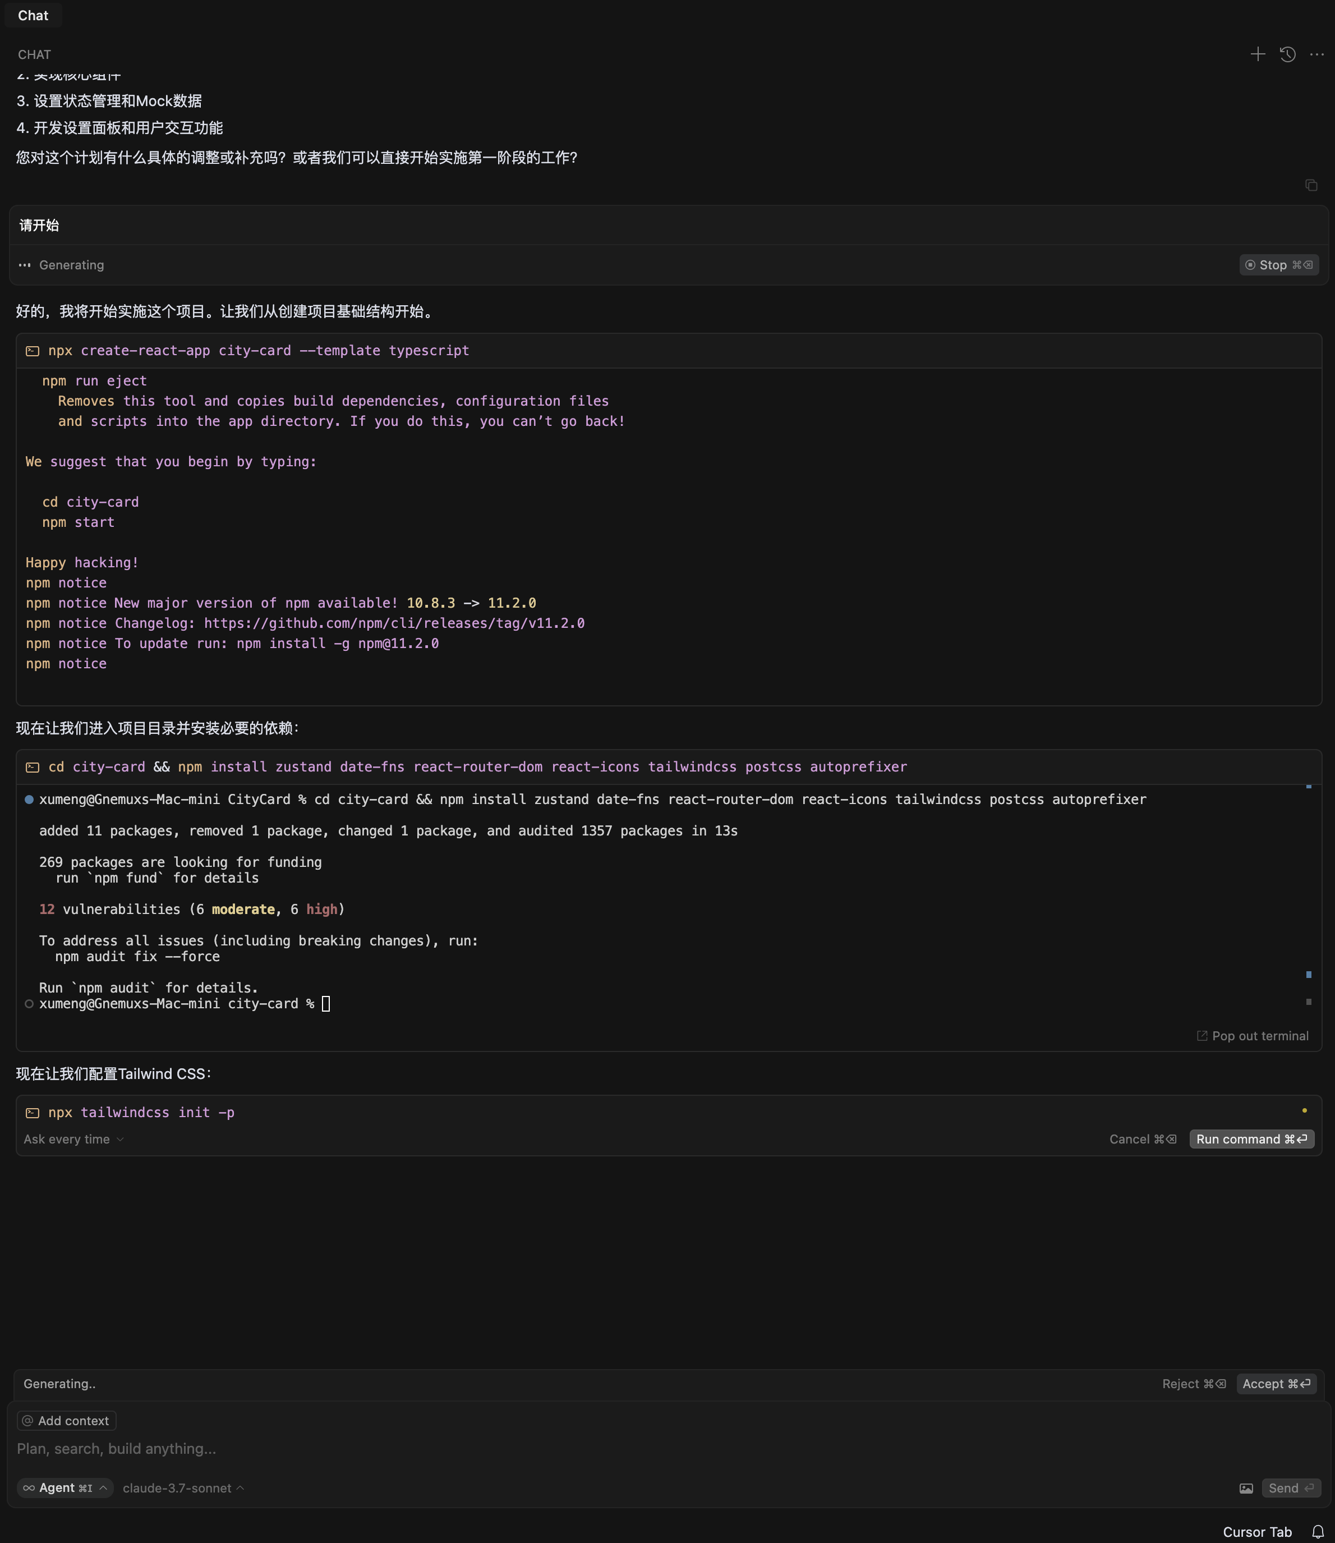Click the notification bell icon
This screenshot has width=1335, height=1543.
[x=1317, y=1532]
